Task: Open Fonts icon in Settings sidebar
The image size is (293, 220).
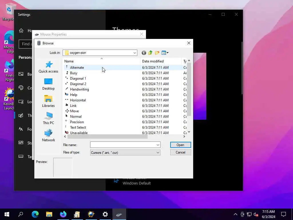Action: pyautogui.click(x=21, y=129)
